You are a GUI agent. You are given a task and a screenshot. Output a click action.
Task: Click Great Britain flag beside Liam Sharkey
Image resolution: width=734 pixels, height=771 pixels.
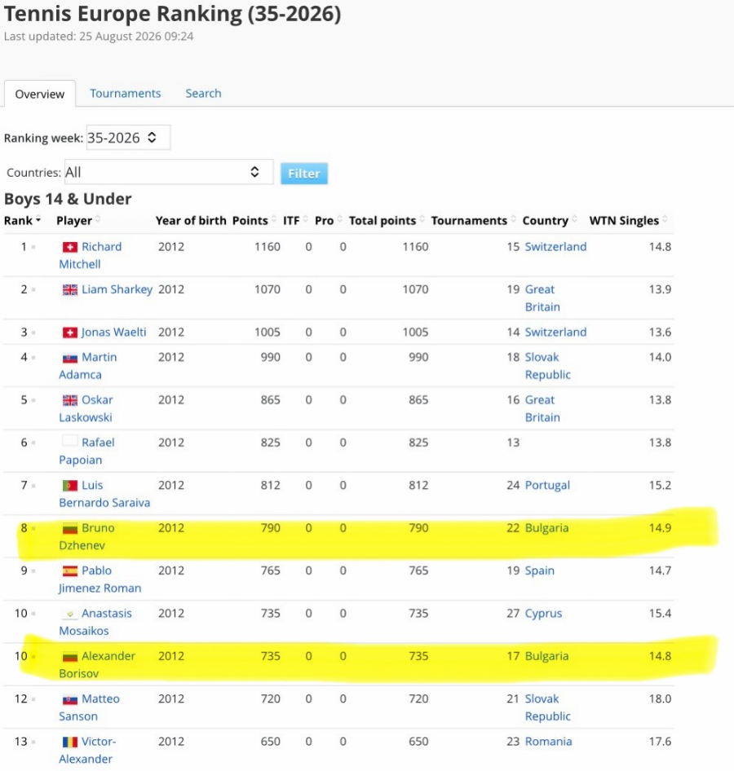point(70,289)
